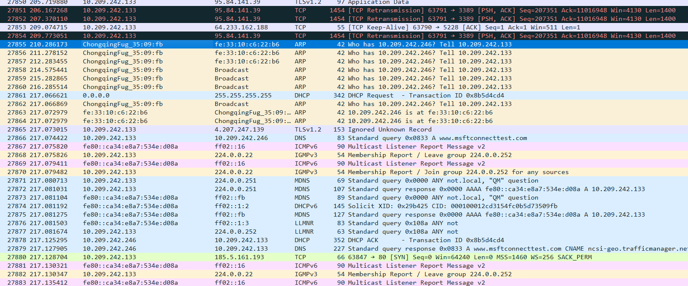Screen dimensions: 688x286
Task: Select packet 27872 MDNS query response row
Action: [341, 189]
